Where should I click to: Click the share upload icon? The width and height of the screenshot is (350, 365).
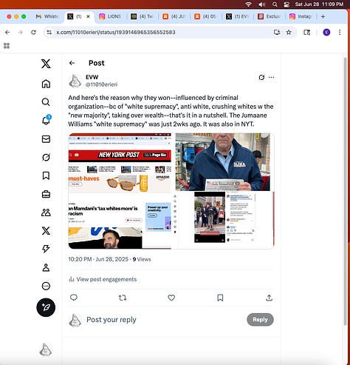269,298
